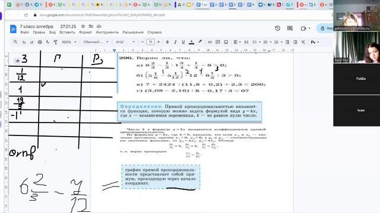Select the Гоша participant tile
Image resolution: width=380 pixels, height=213 pixels.
[x=356, y=79]
